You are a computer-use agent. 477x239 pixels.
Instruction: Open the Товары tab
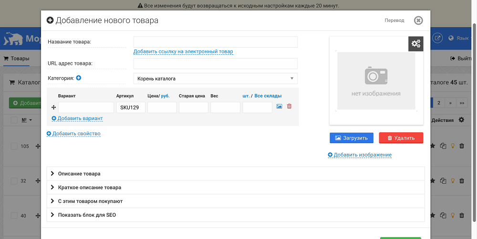(x=16, y=58)
